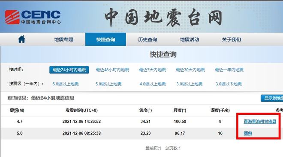Select time 2021-12-06 08:25:38
The image size is (283, 157).
(81, 133)
